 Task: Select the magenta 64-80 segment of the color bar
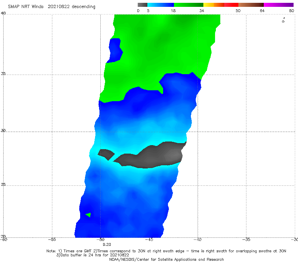pos(279,5)
